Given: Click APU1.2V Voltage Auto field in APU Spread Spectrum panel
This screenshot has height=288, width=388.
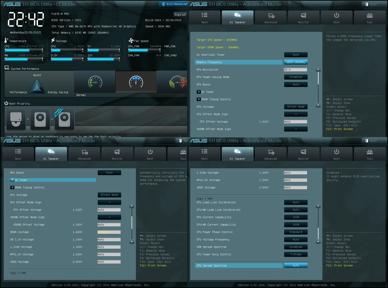Looking at the screenshot, I should tap(295, 180).
